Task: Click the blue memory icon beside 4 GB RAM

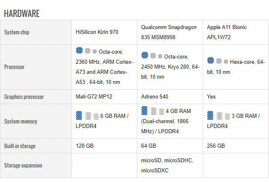Action: click(145, 111)
